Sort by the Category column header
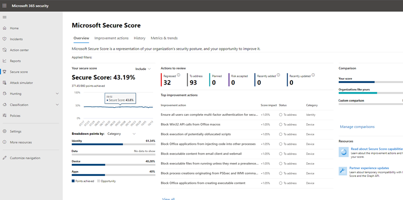 coord(312,105)
